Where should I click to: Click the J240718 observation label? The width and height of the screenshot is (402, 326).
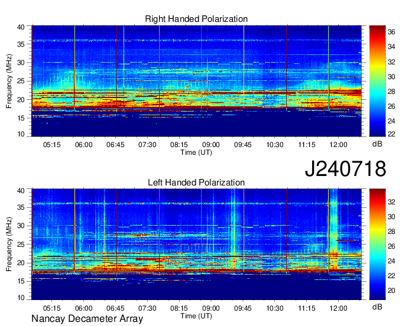tap(345, 169)
